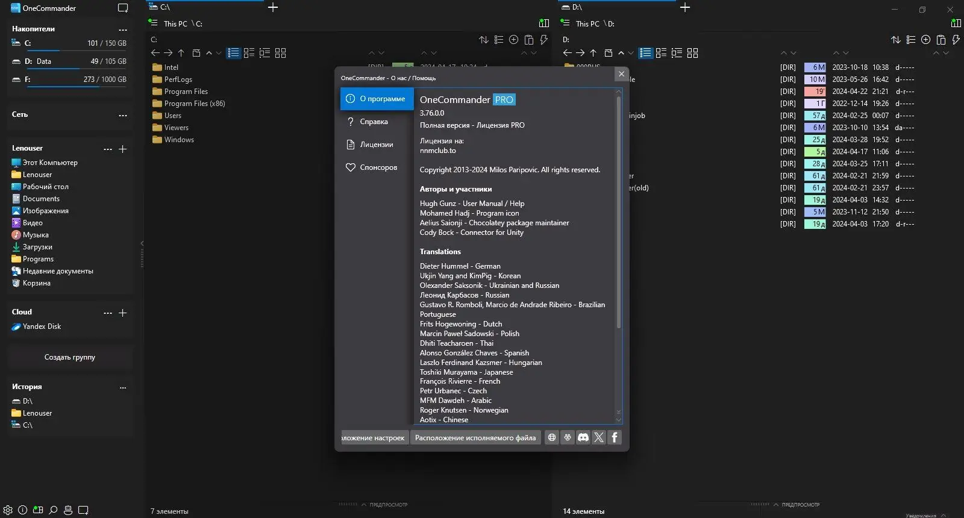Open Корзина in sidebar
This screenshot has height=518, width=964.
[36, 283]
